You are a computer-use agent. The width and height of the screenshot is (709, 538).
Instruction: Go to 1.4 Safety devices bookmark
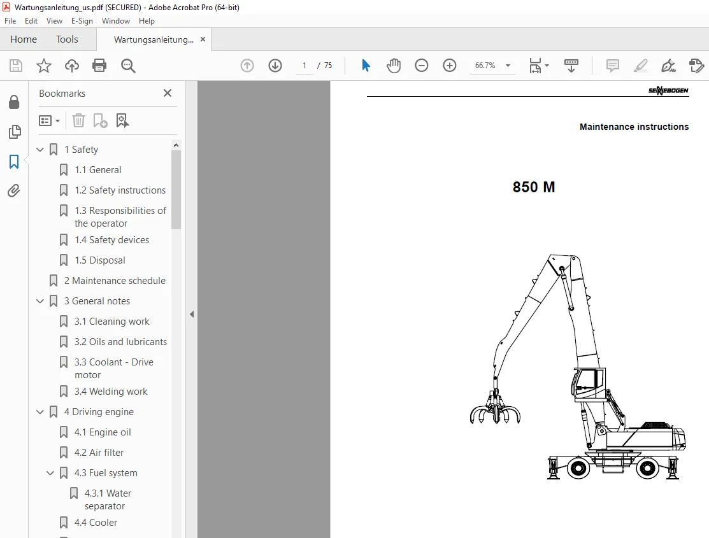click(x=111, y=240)
